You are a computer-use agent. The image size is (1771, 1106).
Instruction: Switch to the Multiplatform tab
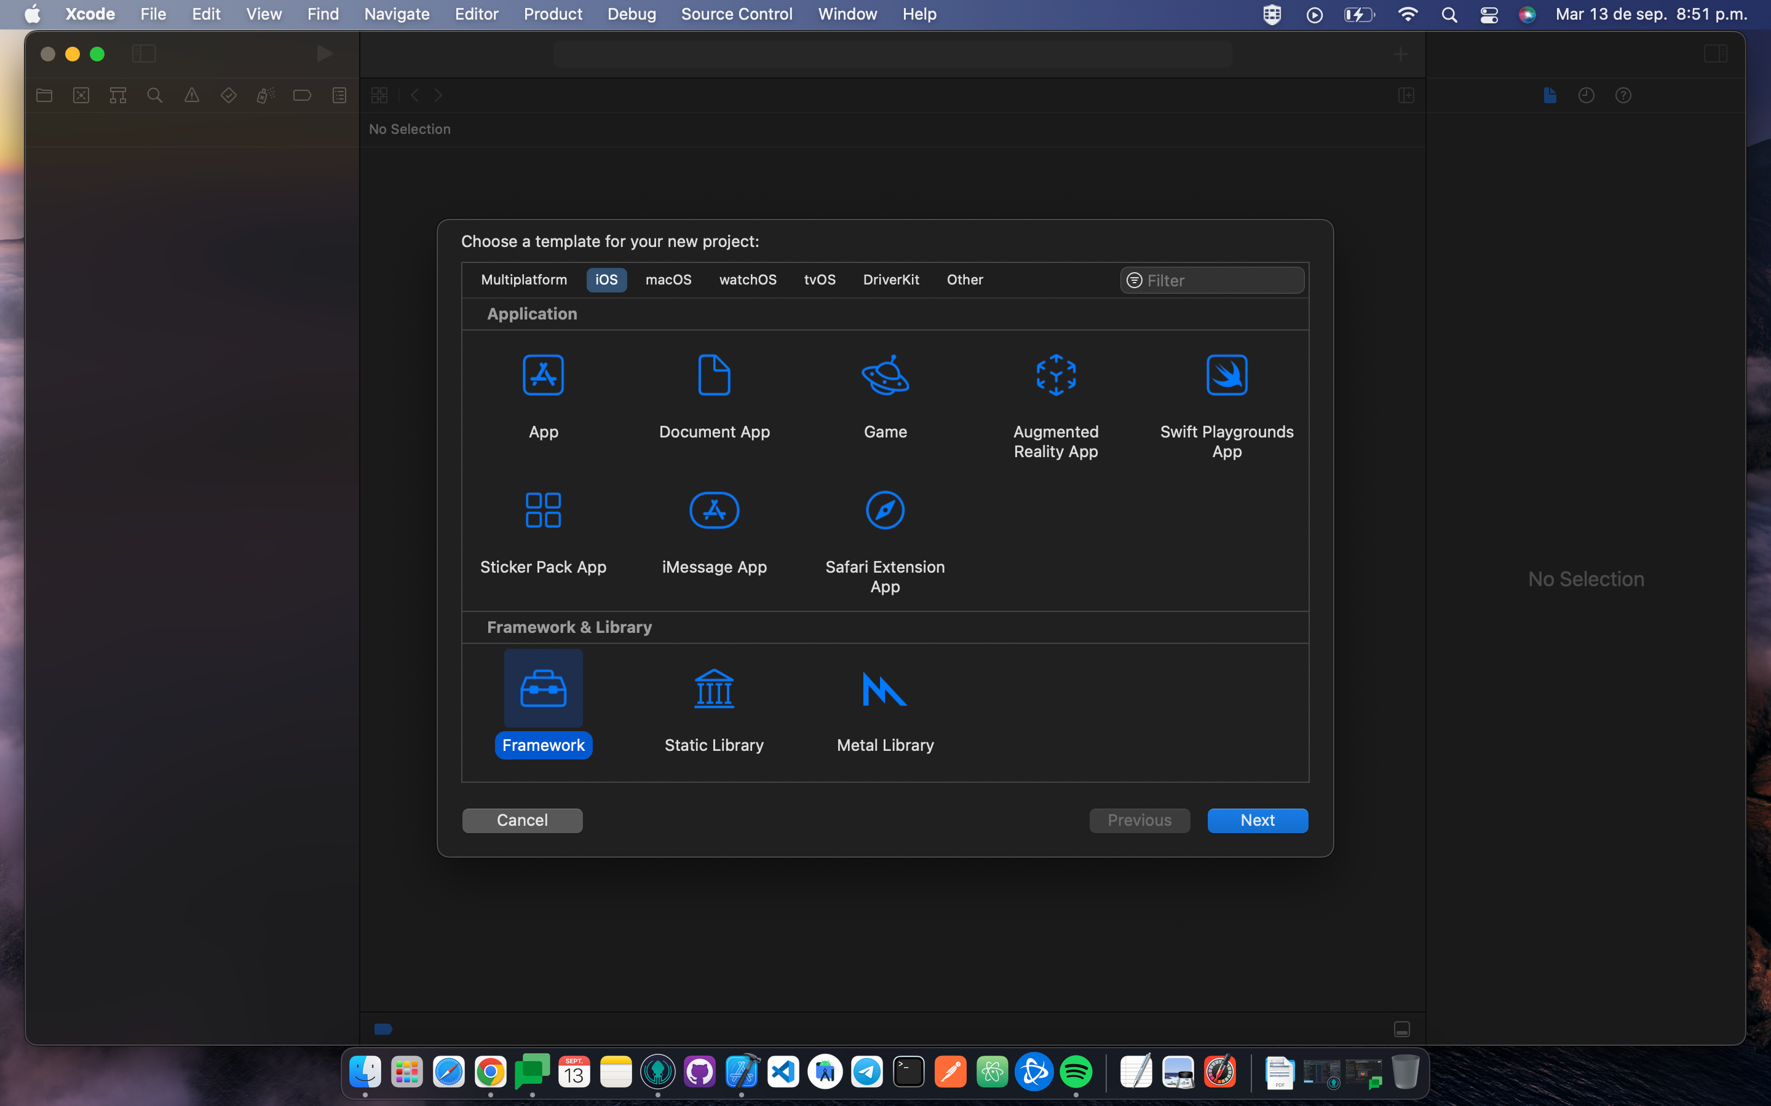tap(524, 280)
